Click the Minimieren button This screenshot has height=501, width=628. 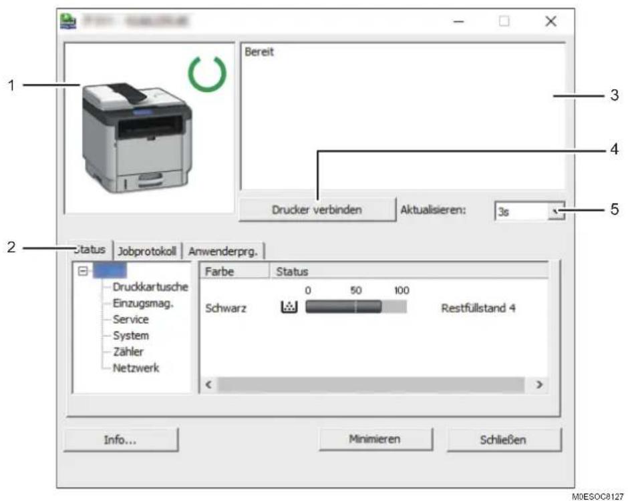(375, 439)
